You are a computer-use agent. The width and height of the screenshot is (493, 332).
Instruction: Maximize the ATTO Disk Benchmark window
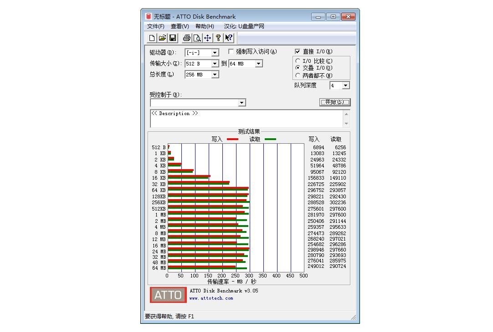[333, 17]
